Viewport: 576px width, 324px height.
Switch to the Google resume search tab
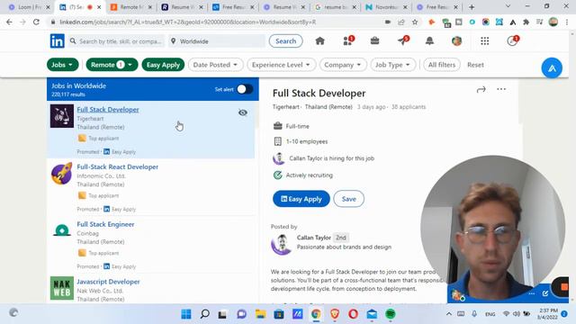tap(335, 7)
